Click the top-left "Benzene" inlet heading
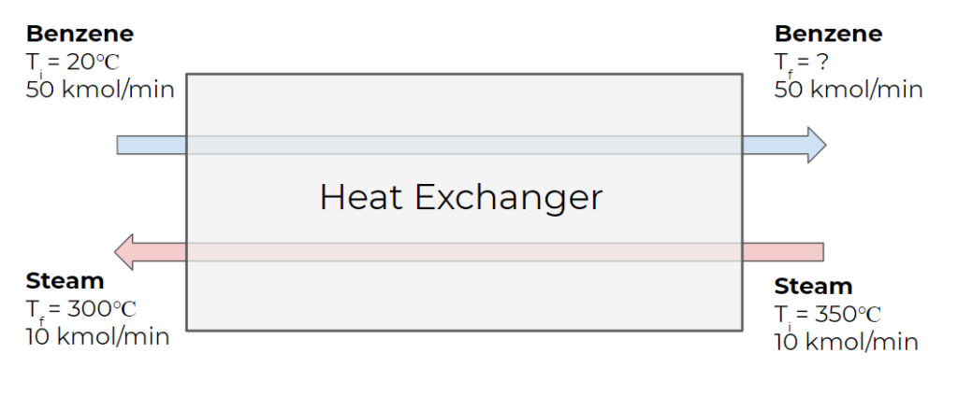This screenshot has width=958, height=395. [x=80, y=35]
